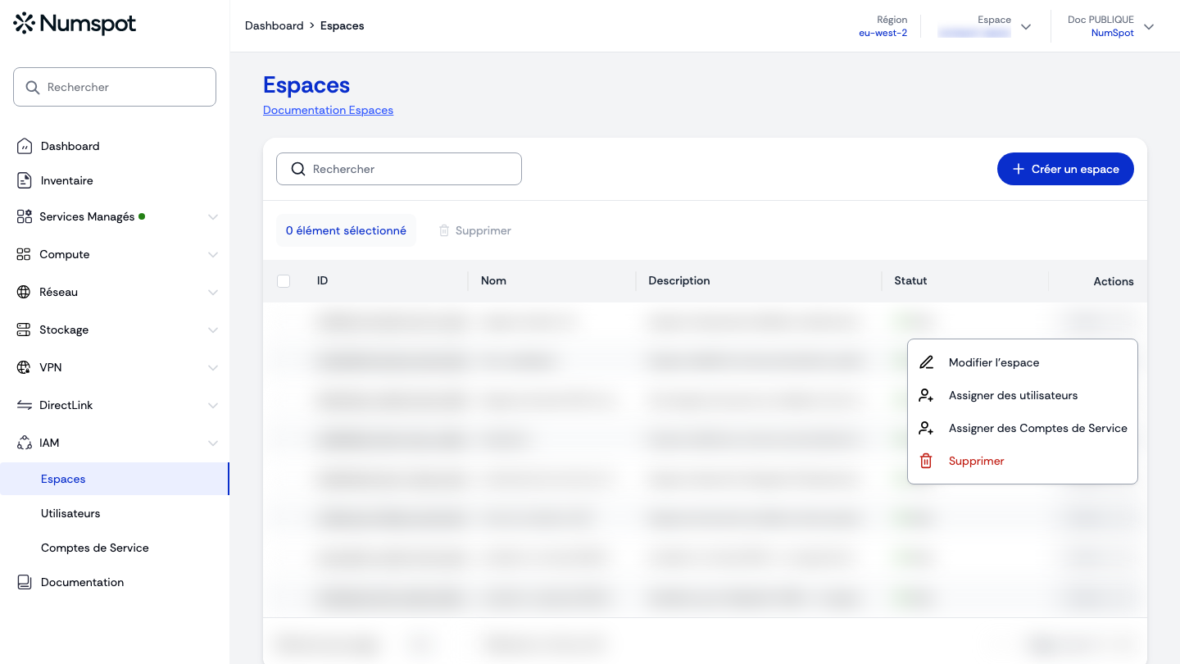Click the Stockage server icon
The width and height of the screenshot is (1180, 664).
pyautogui.click(x=24, y=330)
